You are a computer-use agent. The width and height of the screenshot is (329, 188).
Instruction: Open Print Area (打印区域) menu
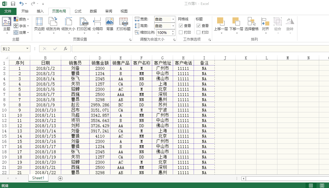tap(84, 25)
